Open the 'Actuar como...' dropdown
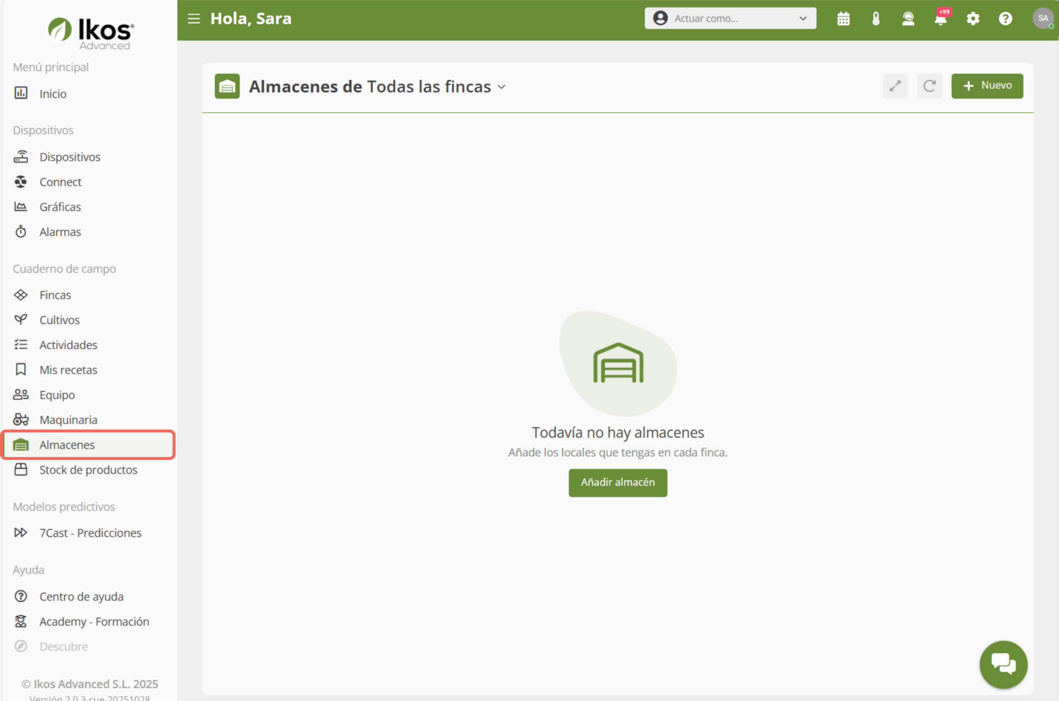1059x701 pixels. pyautogui.click(x=730, y=19)
